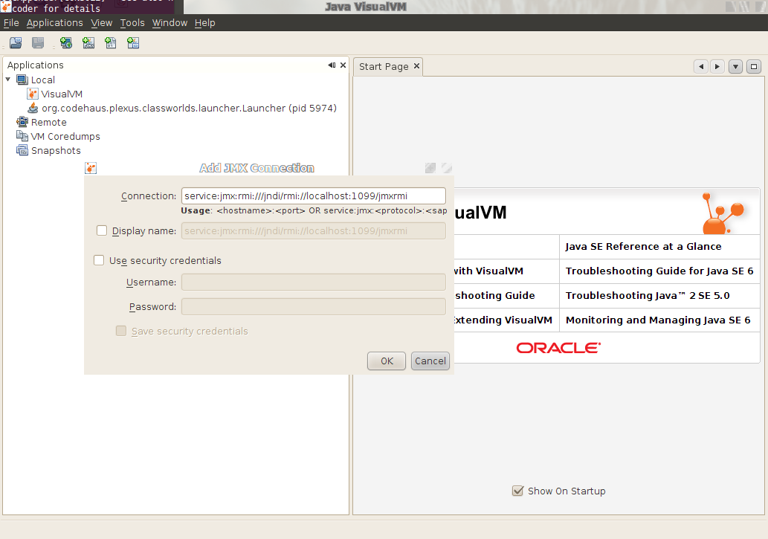Open Monitoring and Managing Java SE 6 link

point(658,320)
